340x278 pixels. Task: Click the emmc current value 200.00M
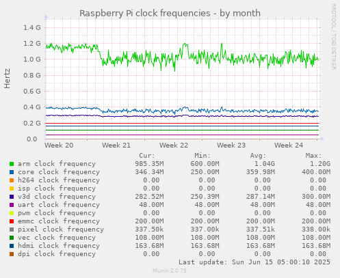point(149,221)
